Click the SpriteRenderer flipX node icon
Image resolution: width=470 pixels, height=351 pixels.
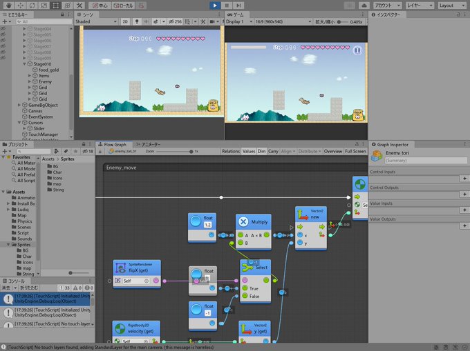[x=121, y=268]
